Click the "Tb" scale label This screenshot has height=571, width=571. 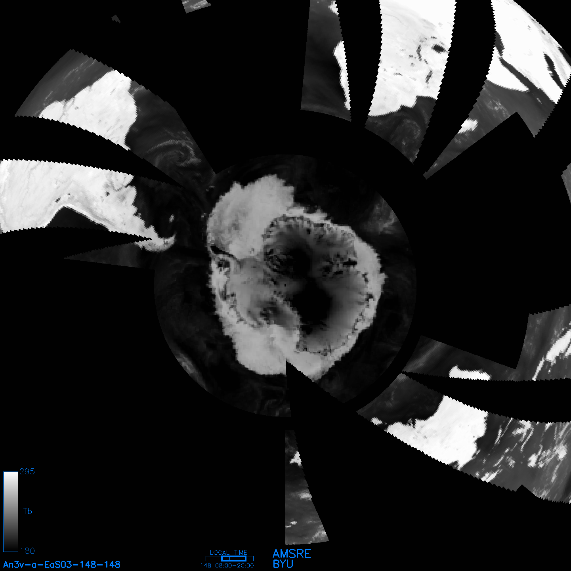tap(27, 511)
